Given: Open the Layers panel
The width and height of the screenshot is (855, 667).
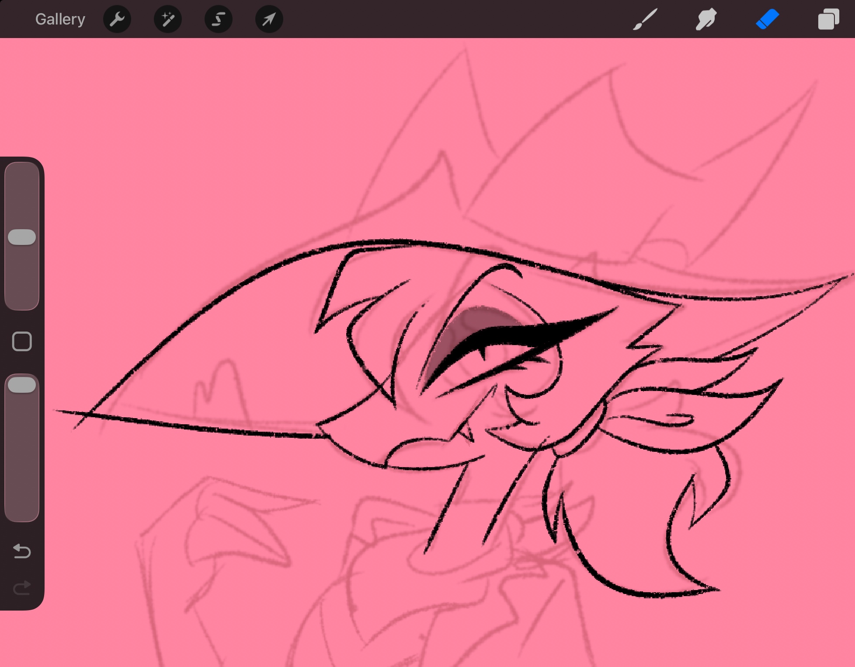Looking at the screenshot, I should [828, 19].
